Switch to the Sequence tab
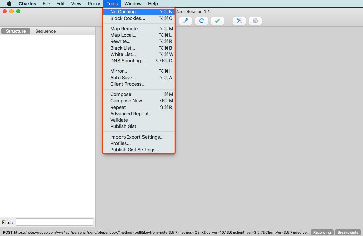This screenshot has height=236, width=363. pyautogui.click(x=46, y=31)
